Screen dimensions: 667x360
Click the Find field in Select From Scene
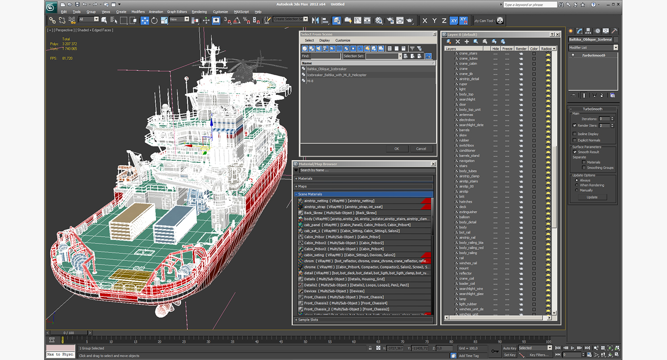tap(326, 56)
